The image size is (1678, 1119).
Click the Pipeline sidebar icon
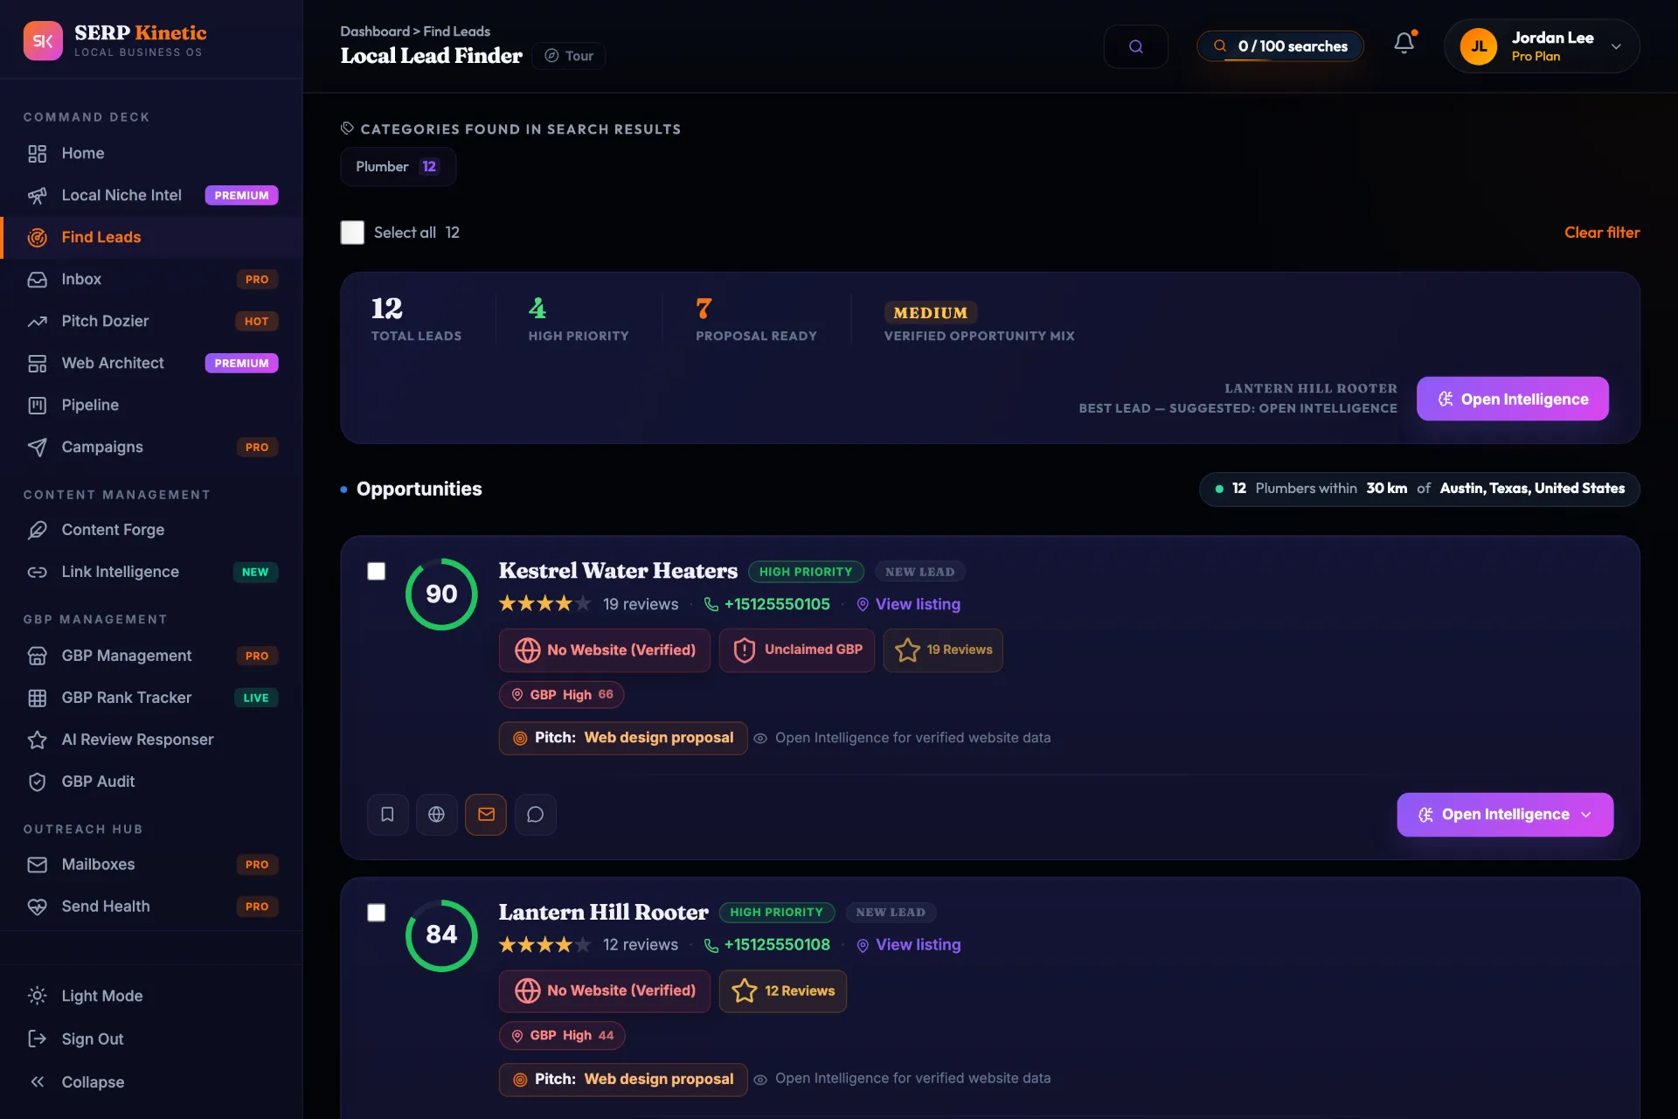click(37, 406)
